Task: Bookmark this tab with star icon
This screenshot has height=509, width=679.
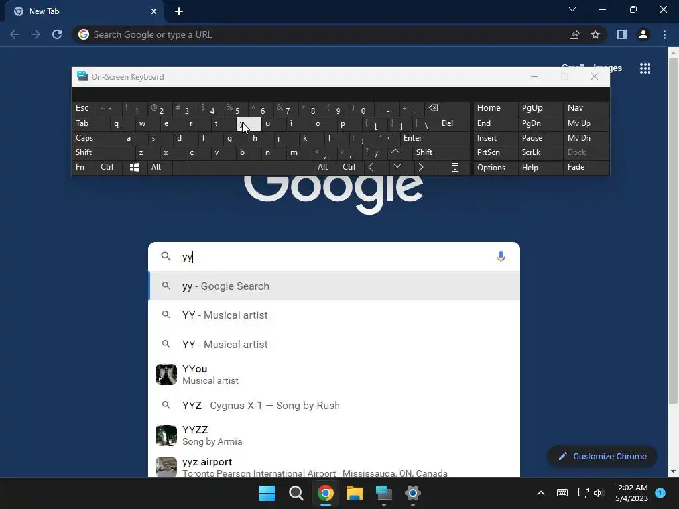Action: 595,34
